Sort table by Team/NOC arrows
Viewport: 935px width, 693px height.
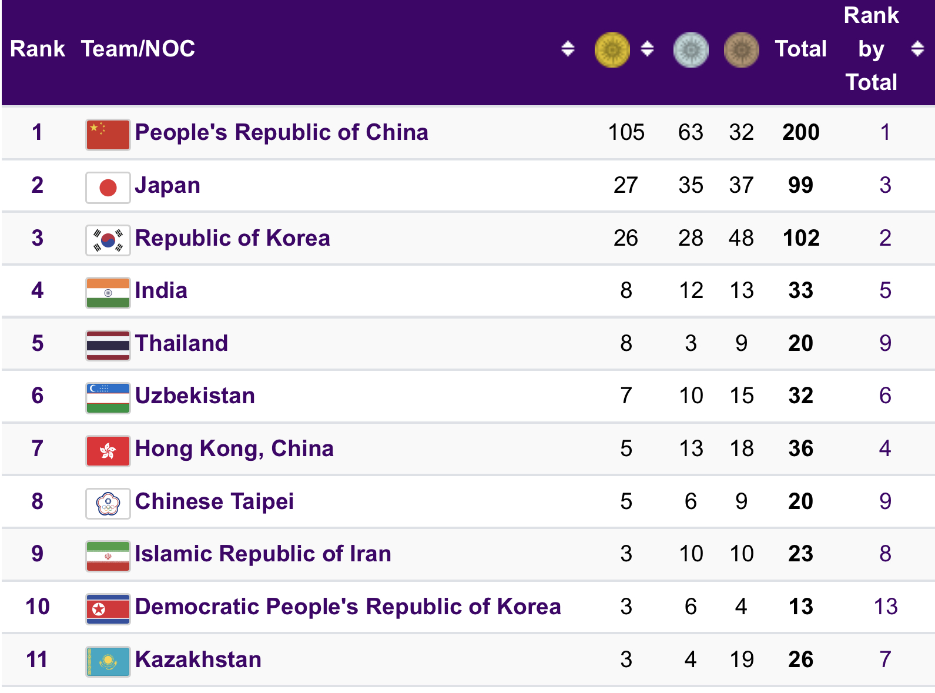568,49
